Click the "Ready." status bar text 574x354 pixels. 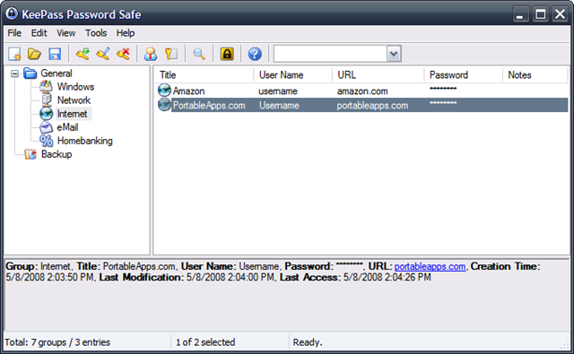(308, 342)
